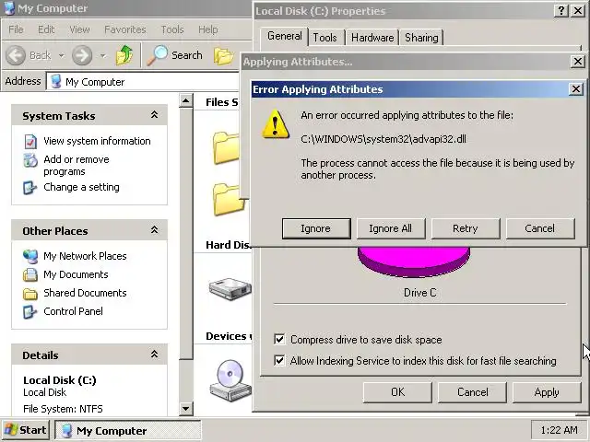Collapse the Other Places panel
Image resolution: width=590 pixels, height=442 pixels.
tap(154, 230)
